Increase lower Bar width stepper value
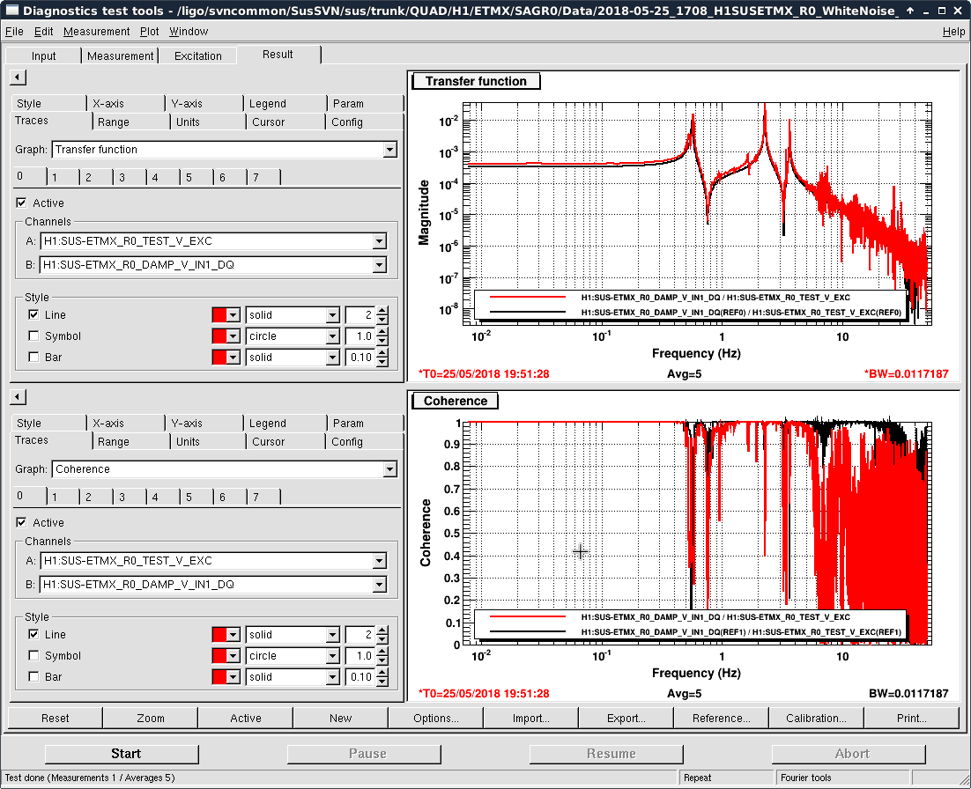Screen dimensions: 971x789 [382, 673]
